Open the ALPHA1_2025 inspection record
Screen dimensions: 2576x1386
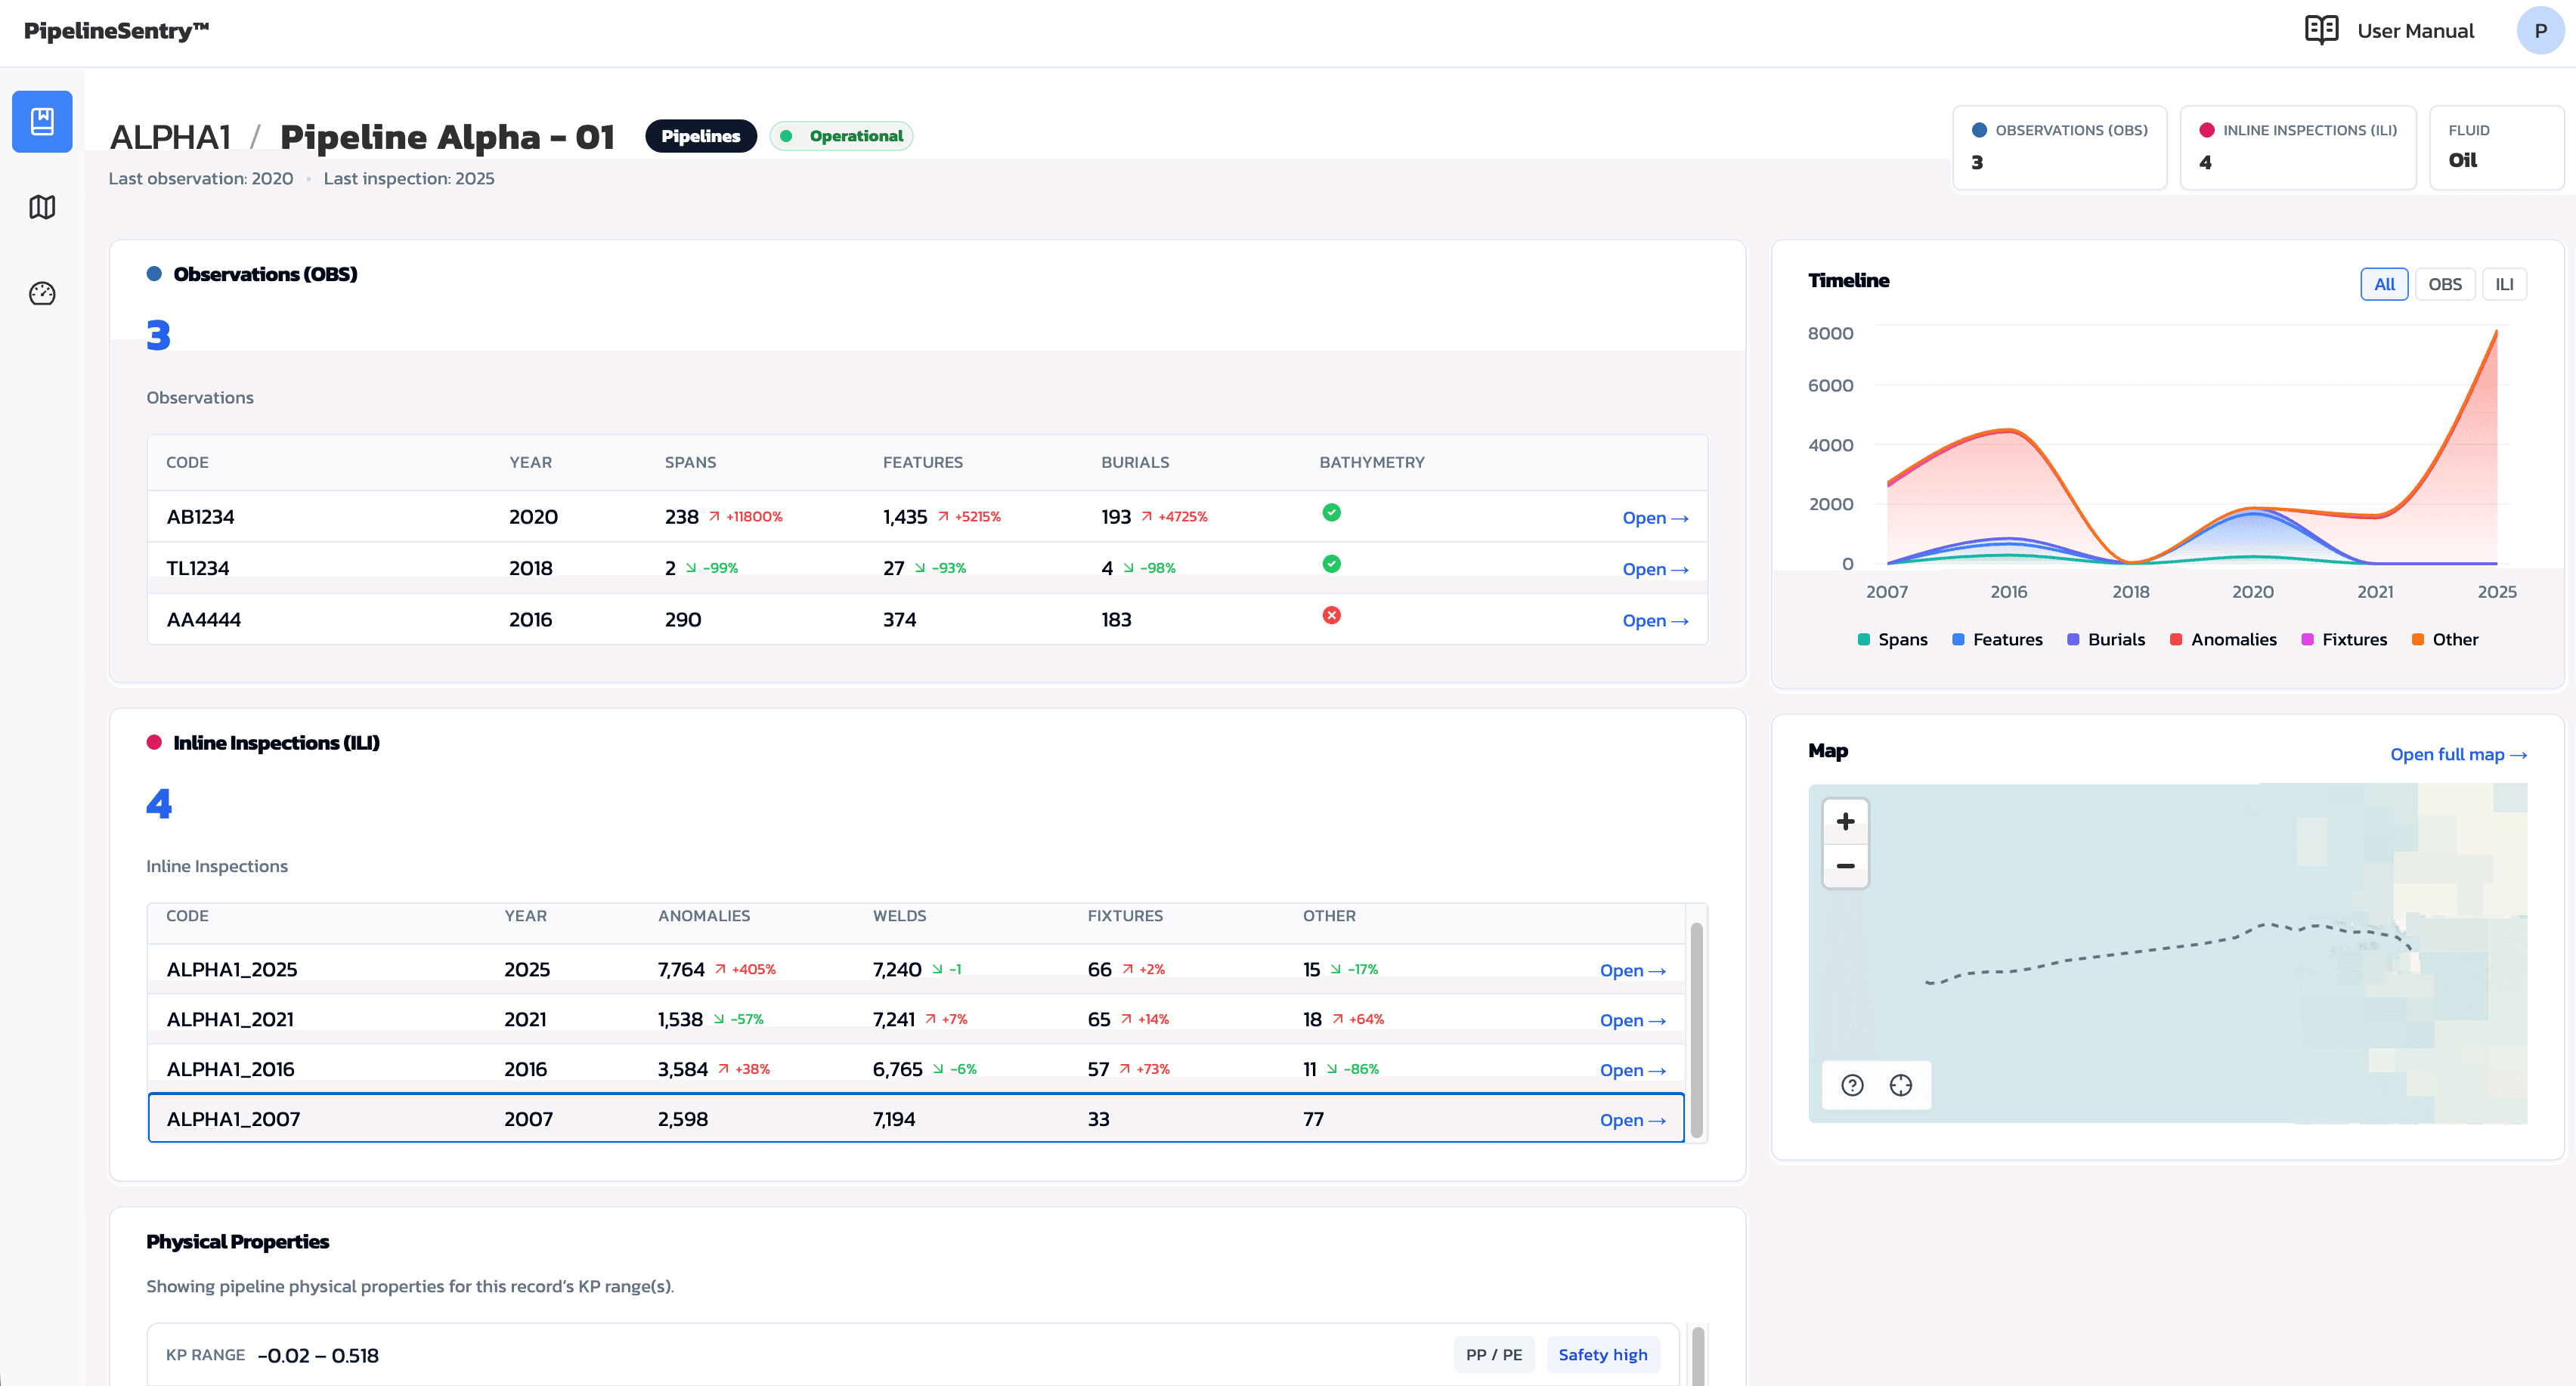(1631, 969)
